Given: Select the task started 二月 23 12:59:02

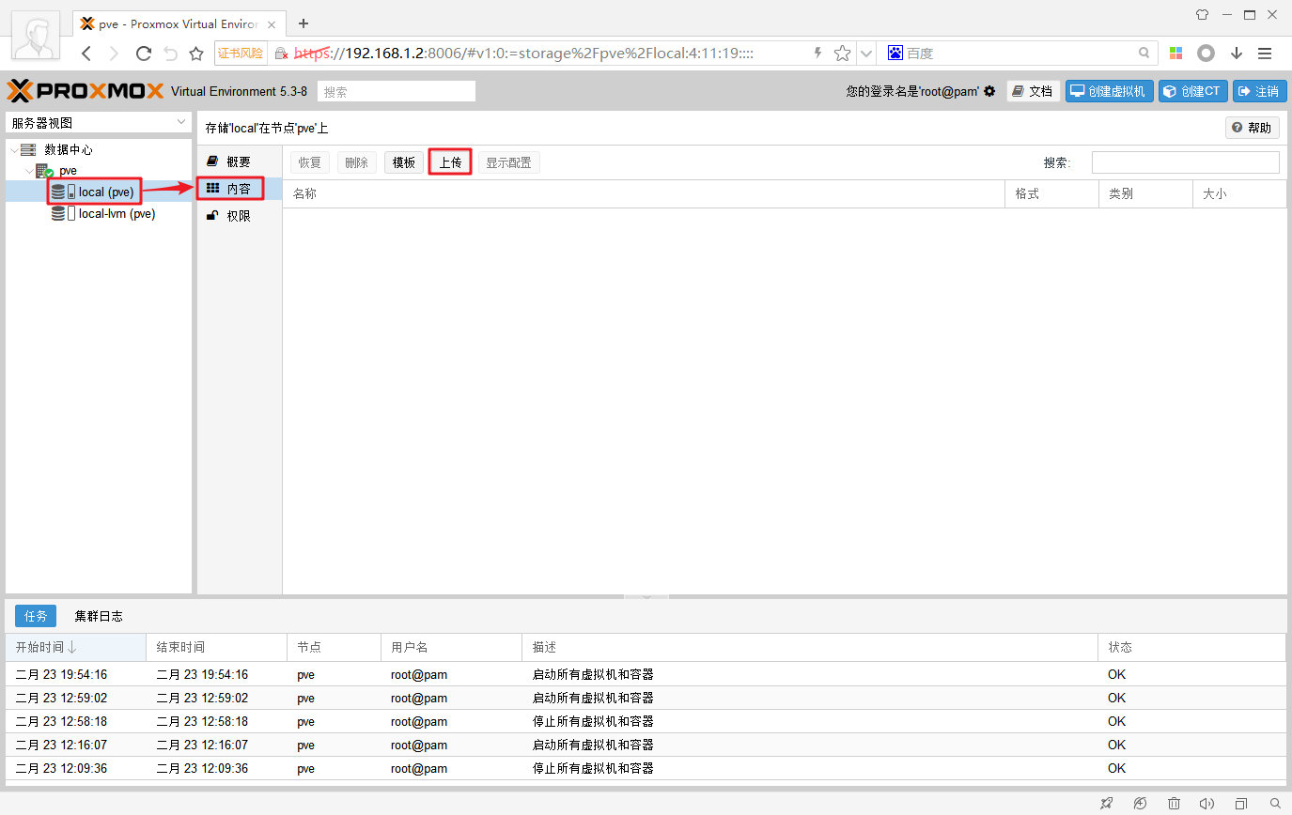Looking at the screenshot, I should [646, 698].
